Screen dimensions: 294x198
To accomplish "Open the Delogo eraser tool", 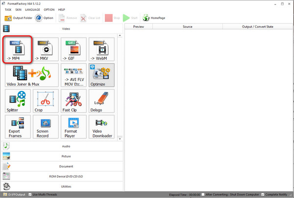I will point(101,101).
